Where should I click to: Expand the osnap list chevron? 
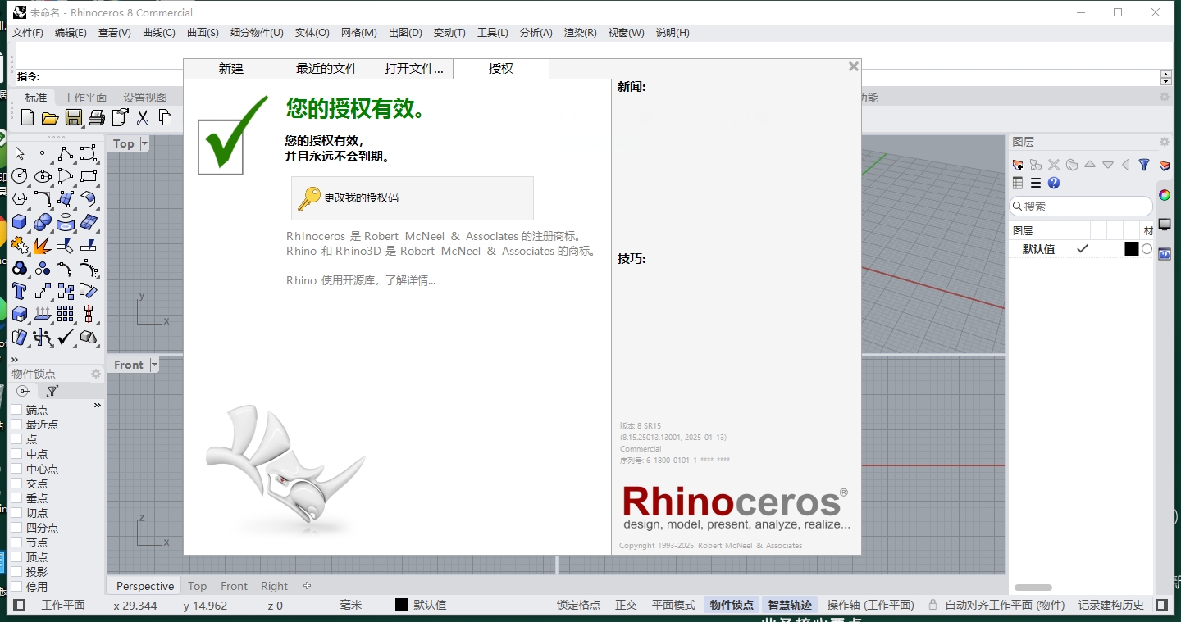coord(98,406)
